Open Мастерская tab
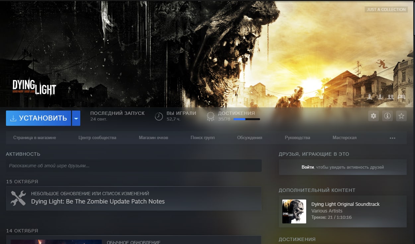 pos(345,138)
